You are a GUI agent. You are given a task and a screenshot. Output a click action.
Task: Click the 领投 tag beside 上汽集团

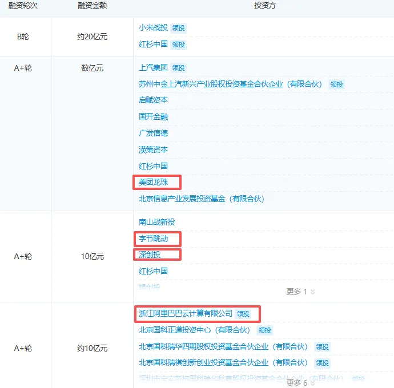coord(178,68)
